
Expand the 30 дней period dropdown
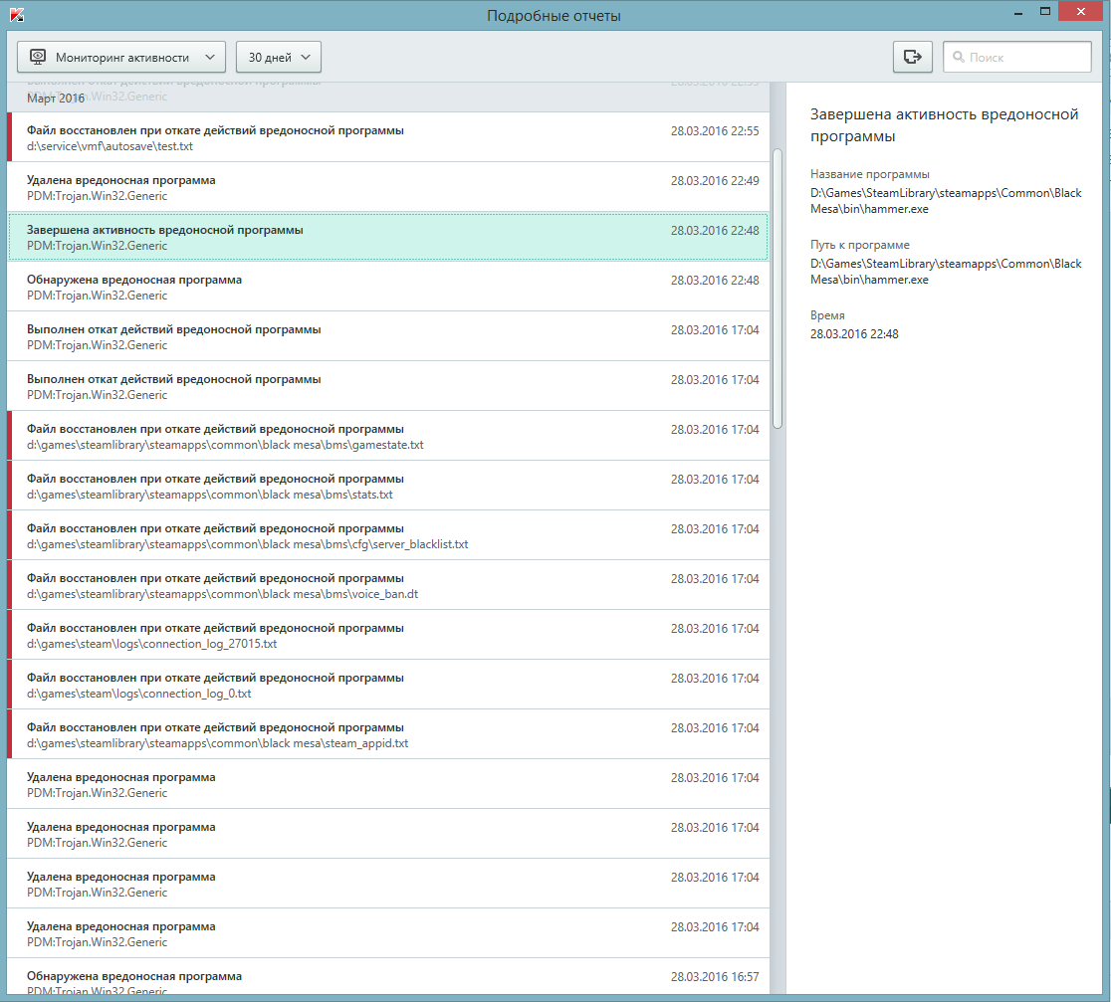(x=279, y=58)
